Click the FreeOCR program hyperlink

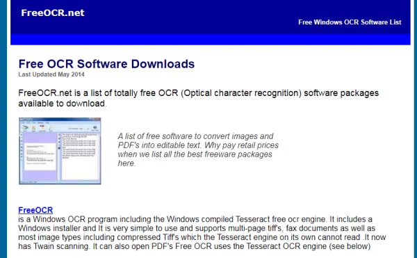pos(35,210)
